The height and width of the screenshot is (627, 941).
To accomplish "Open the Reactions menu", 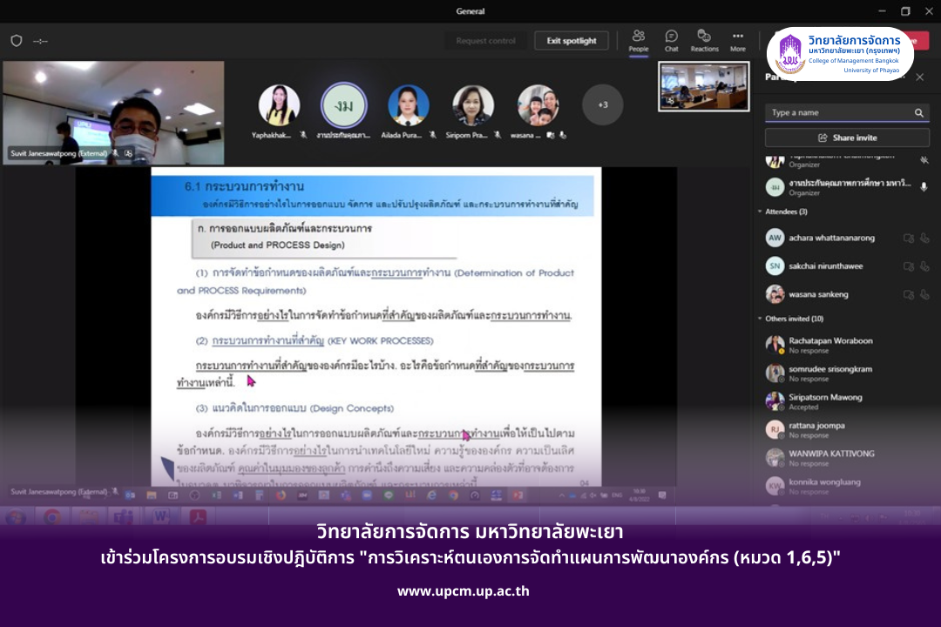I will point(704,41).
